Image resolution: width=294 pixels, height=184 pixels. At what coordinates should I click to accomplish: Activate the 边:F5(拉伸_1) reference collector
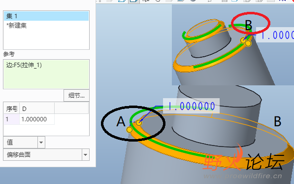click(x=46, y=74)
